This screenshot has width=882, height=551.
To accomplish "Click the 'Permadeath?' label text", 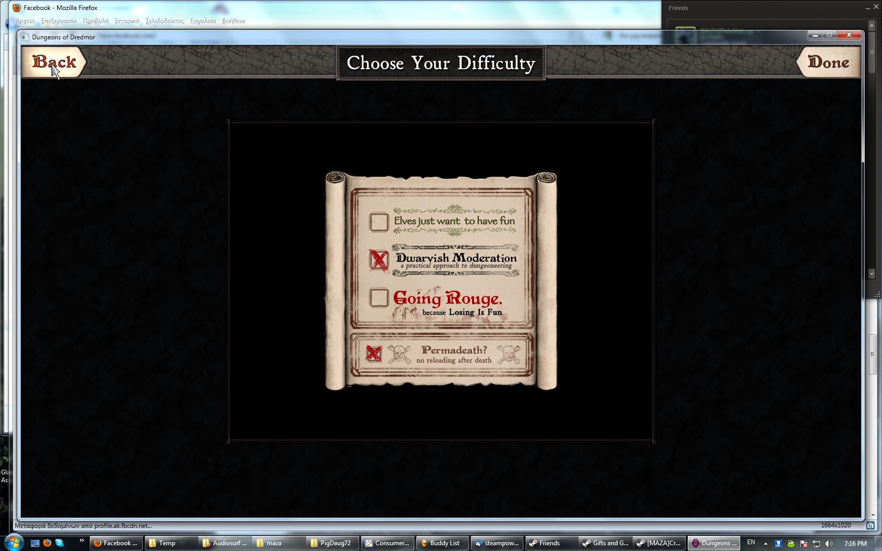I will click(x=454, y=350).
